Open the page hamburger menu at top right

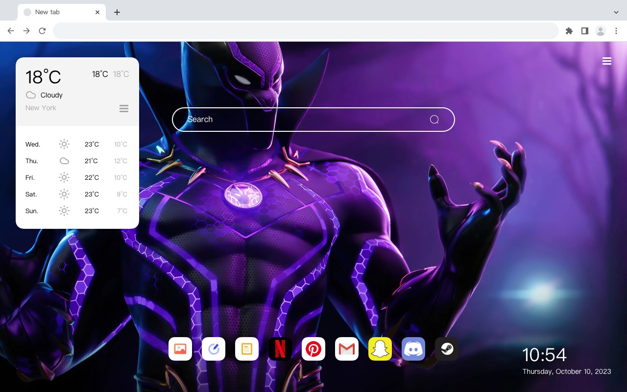click(607, 61)
